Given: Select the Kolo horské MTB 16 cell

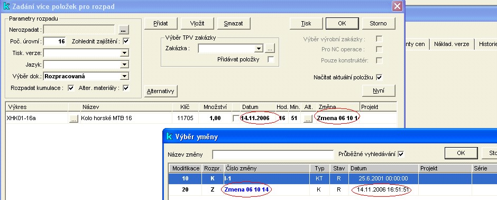Looking at the screenshot, I should click(126, 119).
